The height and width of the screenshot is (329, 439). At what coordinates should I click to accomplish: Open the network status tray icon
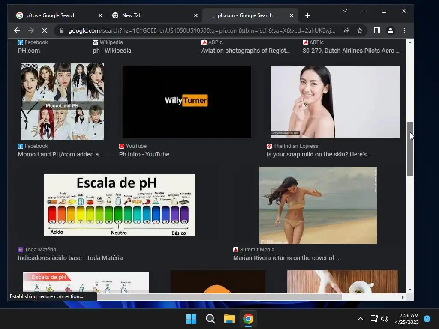click(374, 319)
